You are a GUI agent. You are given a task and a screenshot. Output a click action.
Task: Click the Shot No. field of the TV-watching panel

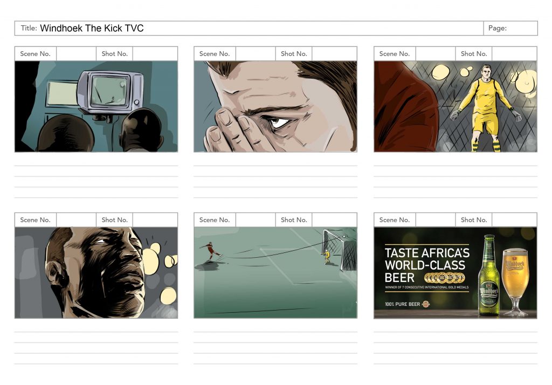[155, 54]
